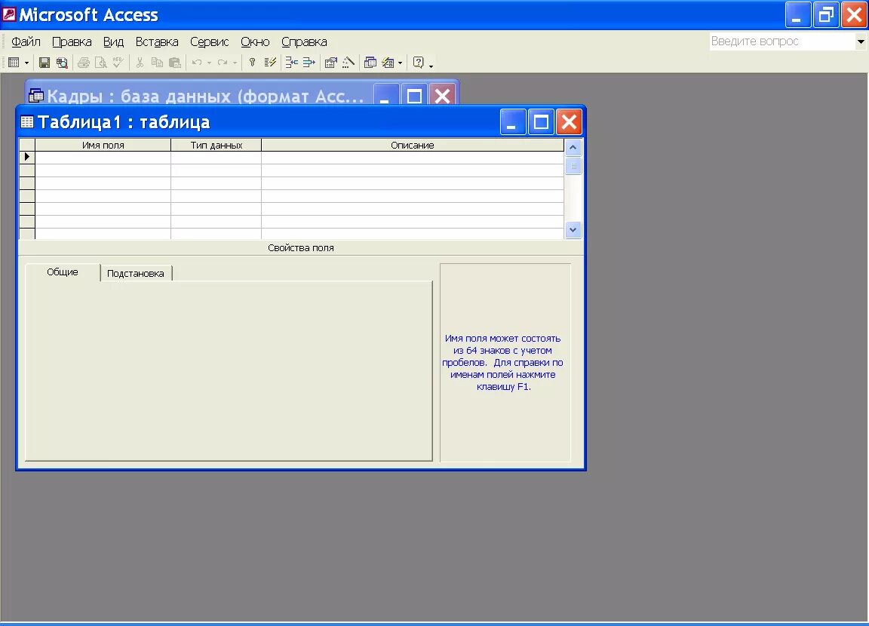Image resolution: width=869 pixels, height=626 pixels.
Task: Click the View (table) toolbar icon
Action: [x=14, y=63]
